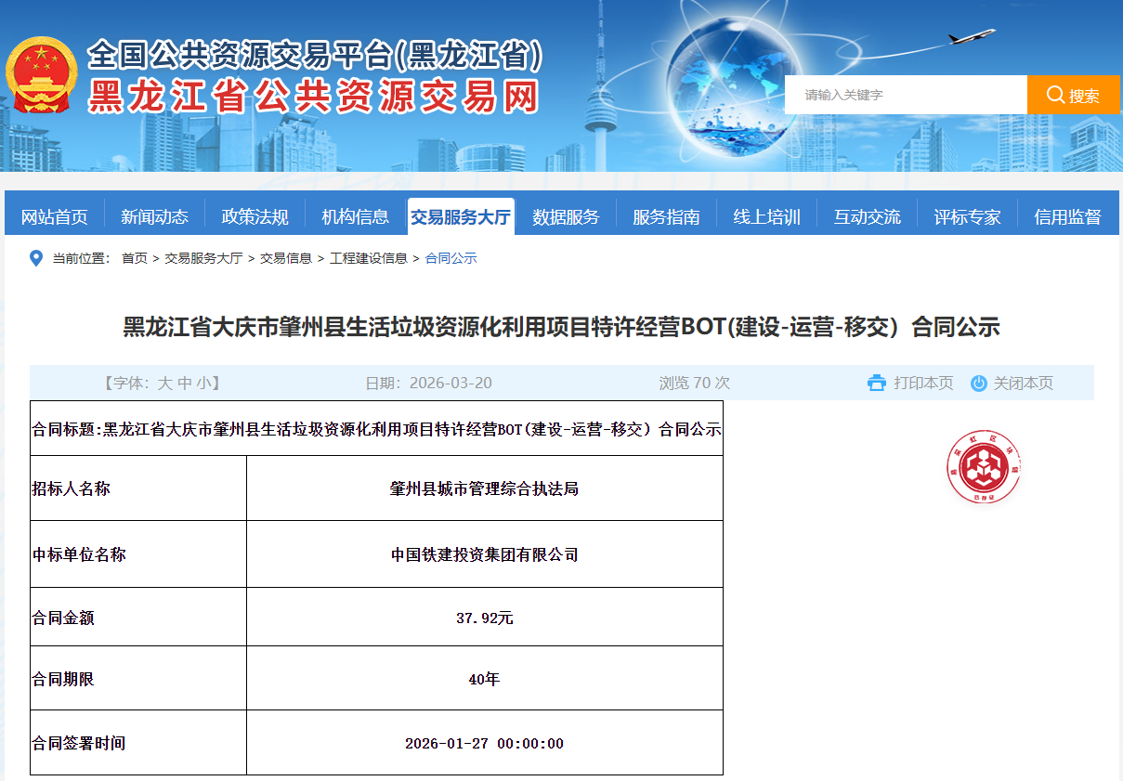
Task: Click the printer icon
Action: 876,383
